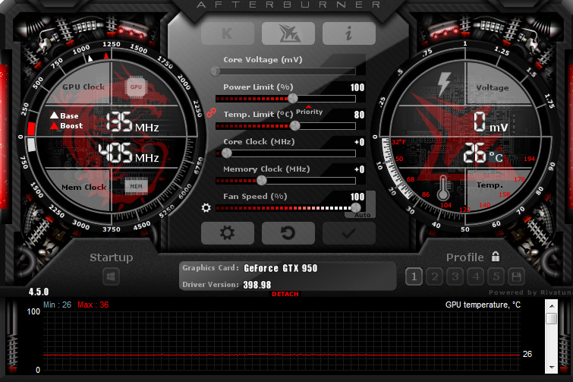Click the red DETACH link
Screen dimensions: 573x382
pyautogui.click(x=285, y=294)
